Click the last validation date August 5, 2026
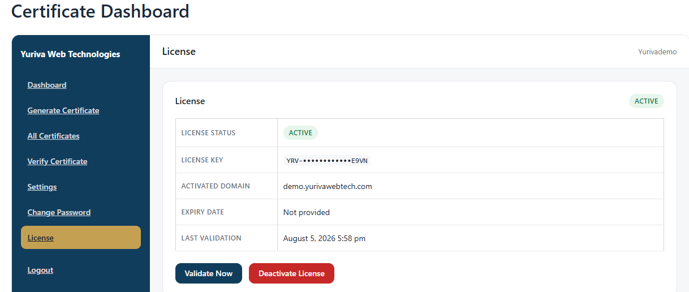The image size is (689, 292). coord(324,238)
